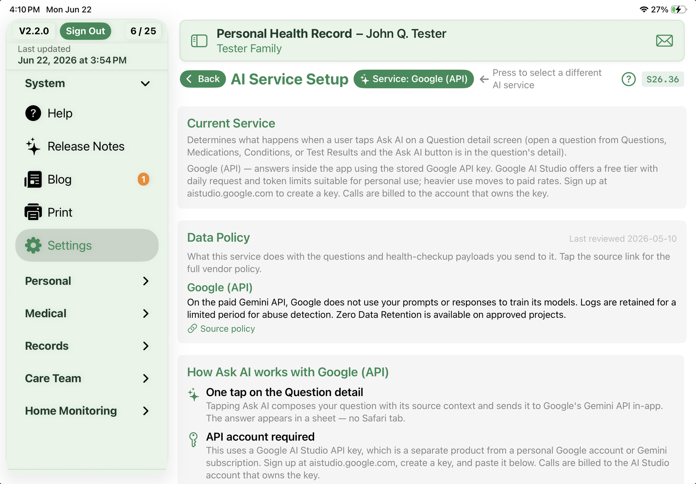
Task: Open the Source policy link
Action: pyautogui.click(x=228, y=329)
